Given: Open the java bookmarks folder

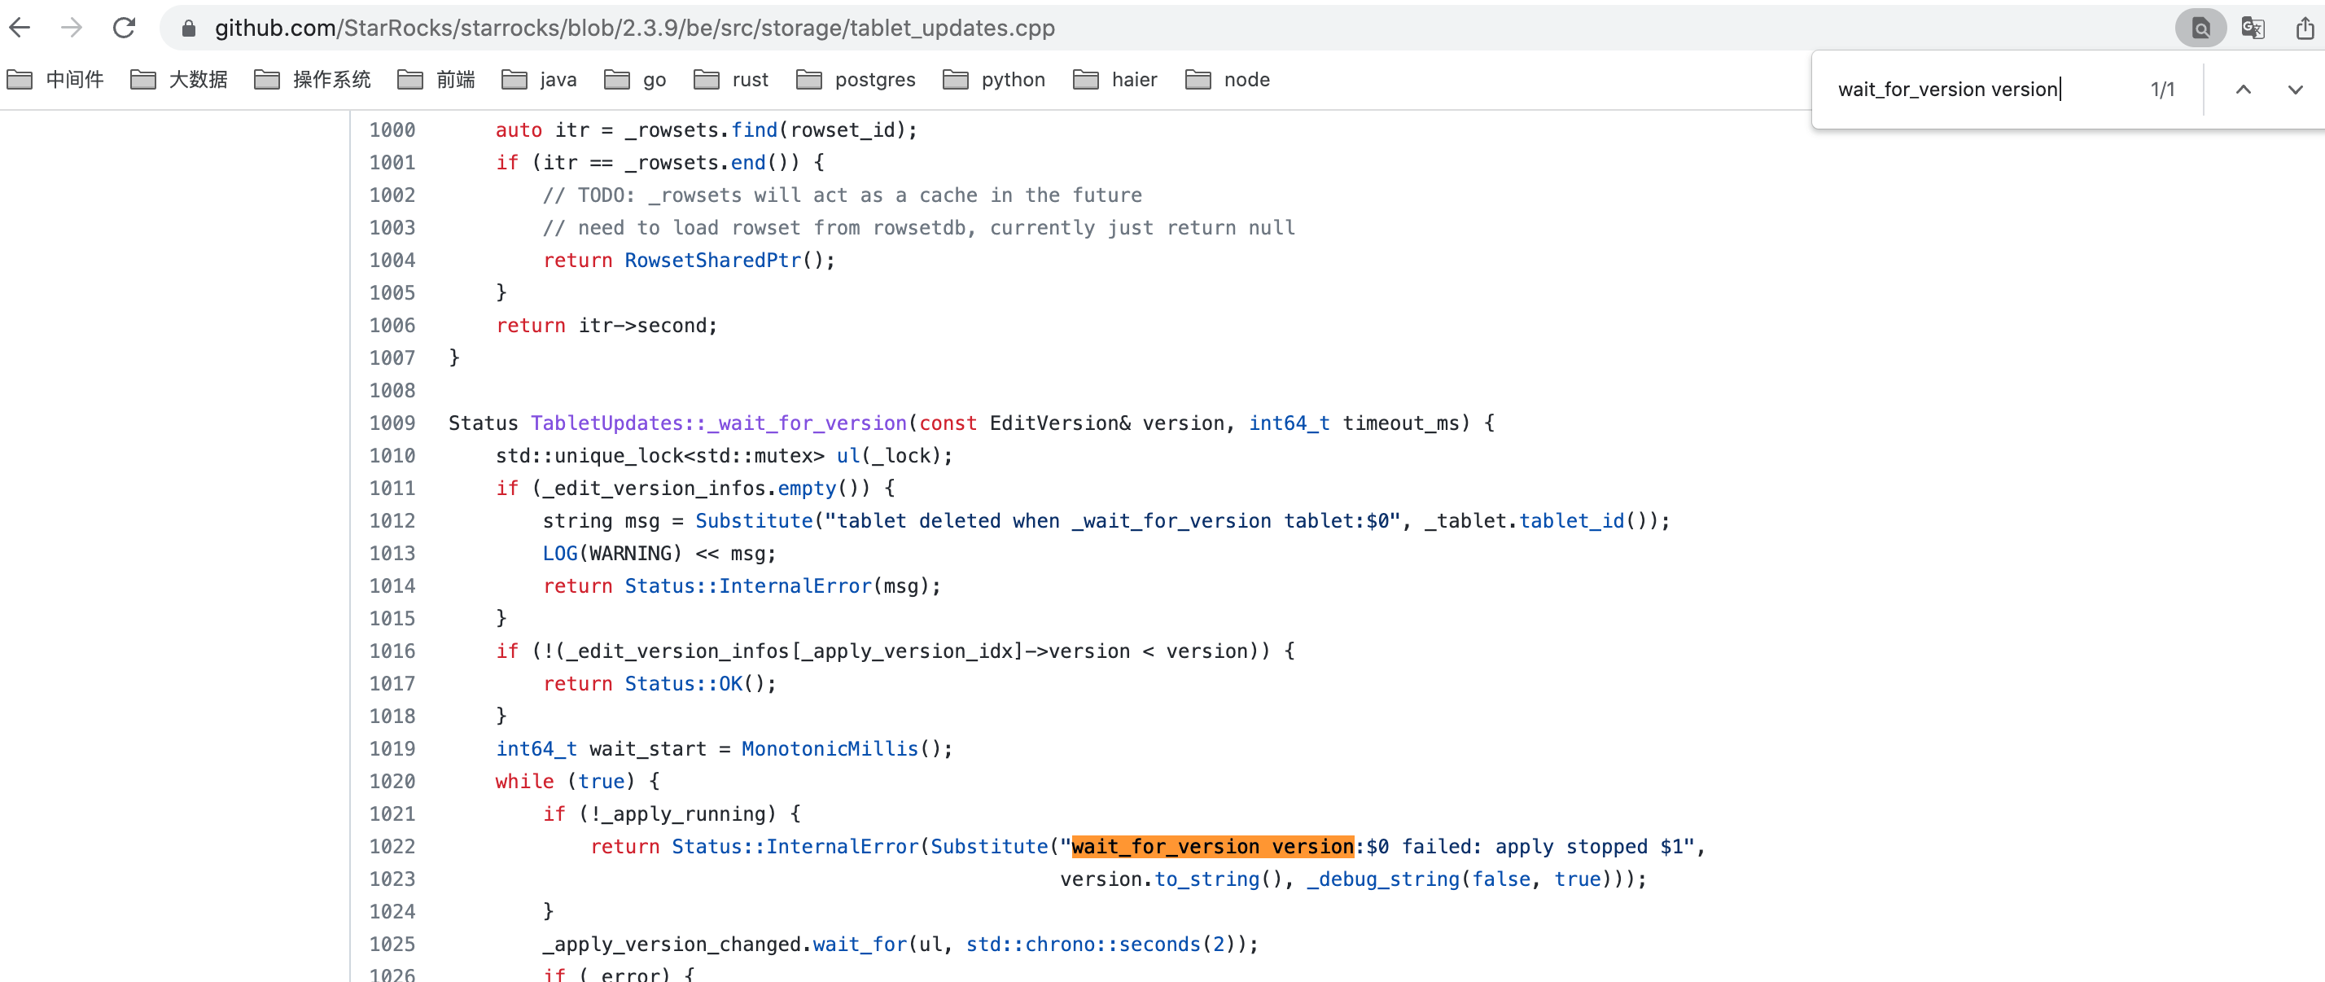Looking at the screenshot, I should (540, 80).
